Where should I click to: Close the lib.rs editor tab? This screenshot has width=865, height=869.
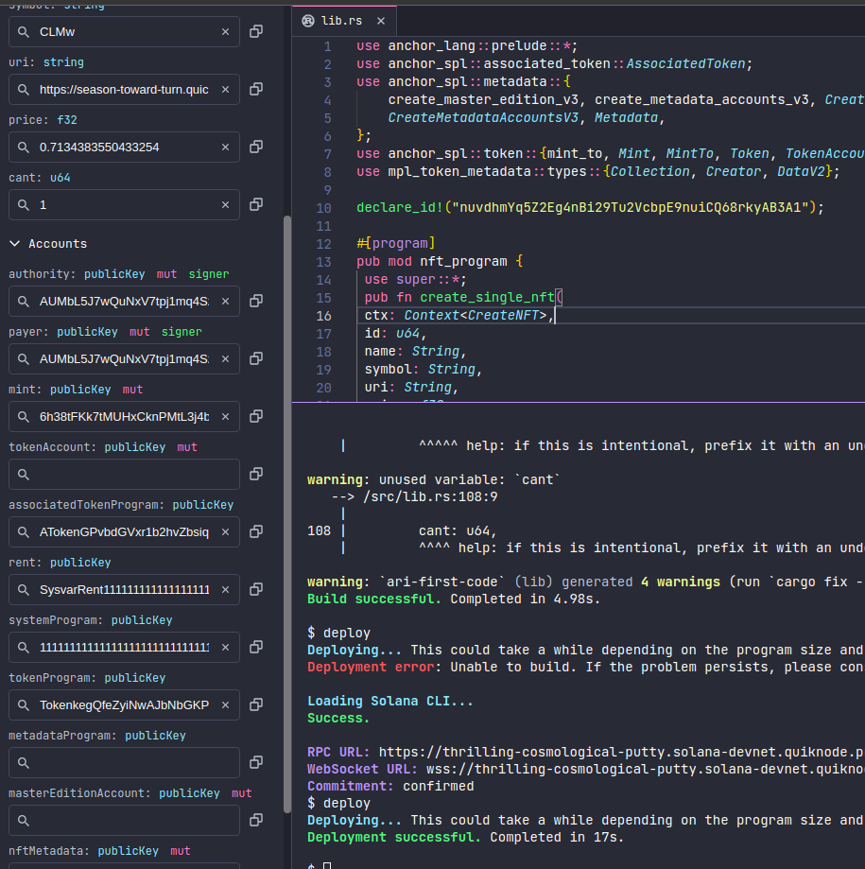coord(381,20)
